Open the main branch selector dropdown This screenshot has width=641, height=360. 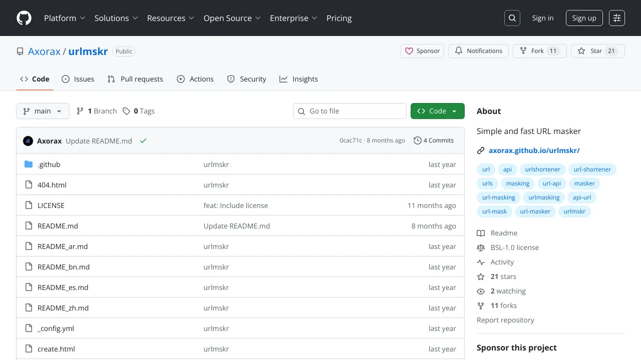click(x=43, y=111)
